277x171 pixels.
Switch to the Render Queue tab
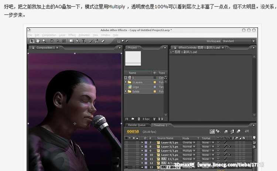pyautogui.click(x=137, y=125)
